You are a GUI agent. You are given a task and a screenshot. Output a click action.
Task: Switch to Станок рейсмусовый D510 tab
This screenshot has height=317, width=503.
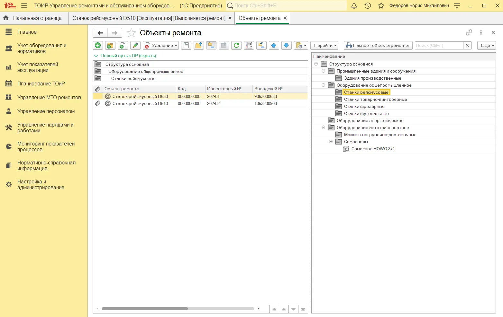(149, 18)
